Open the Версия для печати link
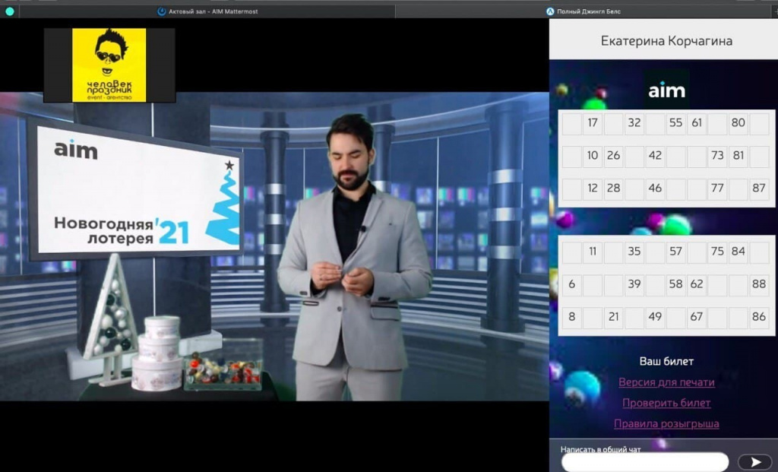The image size is (778, 472). coord(666,382)
